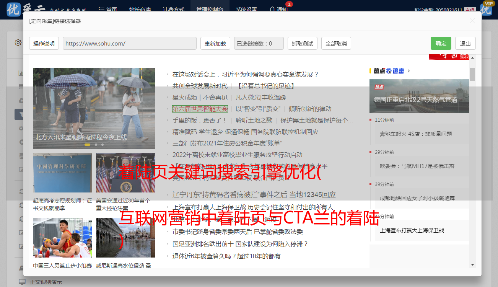Click the VIP user avatar
The width and height of the screenshot is (498, 287).
[487, 8]
